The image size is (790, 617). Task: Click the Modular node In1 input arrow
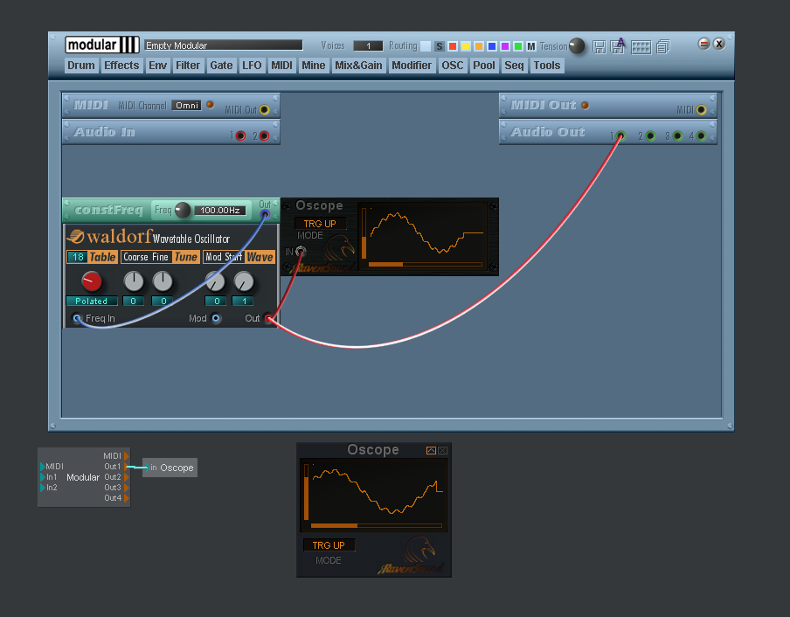point(42,477)
